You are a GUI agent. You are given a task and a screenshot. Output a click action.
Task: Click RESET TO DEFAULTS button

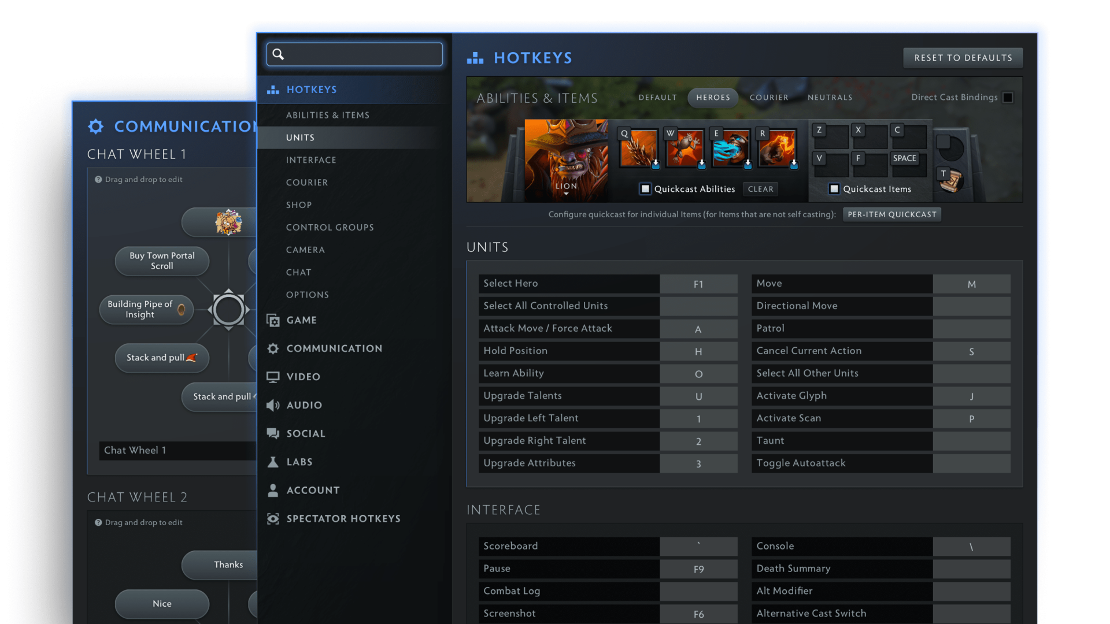(x=963, y=58)
